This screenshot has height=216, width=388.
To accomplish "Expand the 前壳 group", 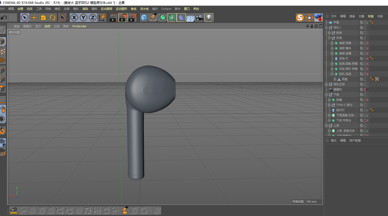I will coord(329,33).
